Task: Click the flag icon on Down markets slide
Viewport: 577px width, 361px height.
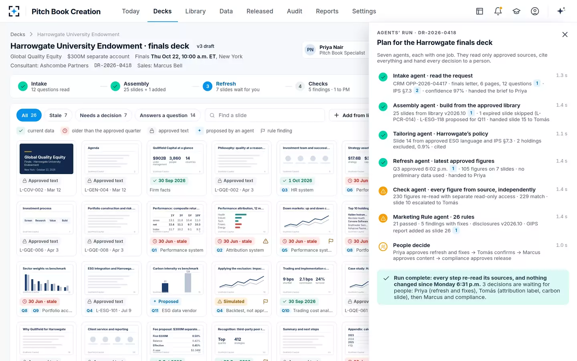Action: coord(331,241)
